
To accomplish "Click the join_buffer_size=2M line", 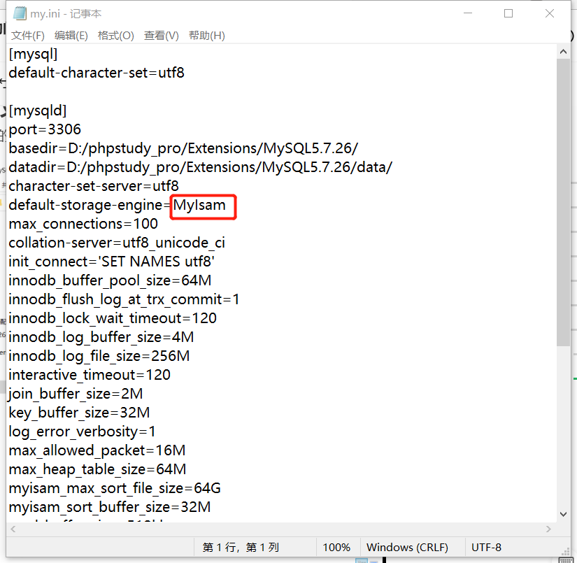I will point(76,394).
